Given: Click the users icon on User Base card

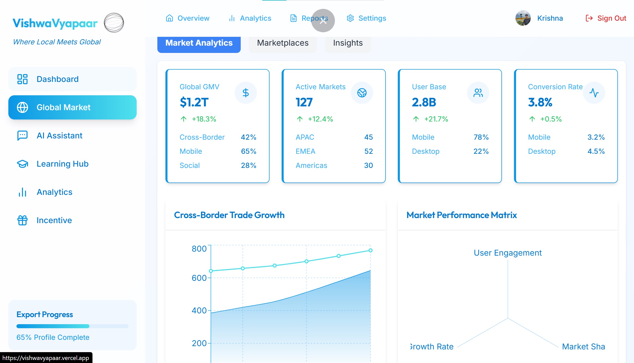Looking at the screenshot, I should click(478, 93).
